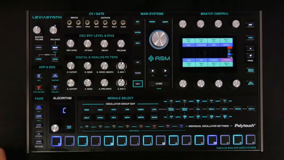Start step recording with the red button
Screen dimensions: 284x160
[x=39, y=87]
